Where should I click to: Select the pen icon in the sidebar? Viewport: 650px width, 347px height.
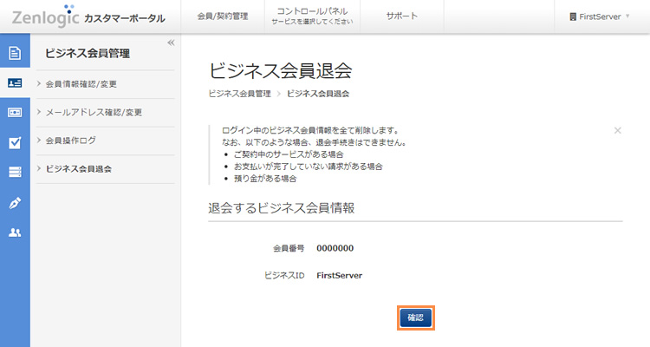[x=15, y=203]
